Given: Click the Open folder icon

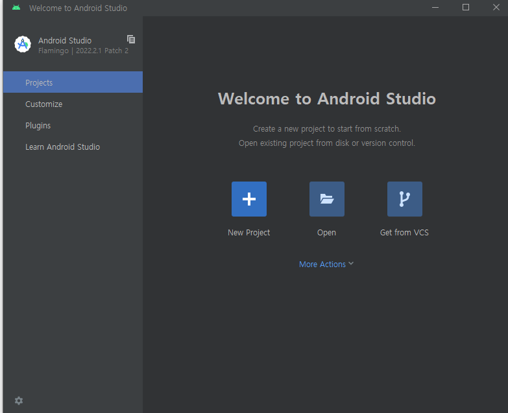Looking at the screenshot, I should point(326,199).
